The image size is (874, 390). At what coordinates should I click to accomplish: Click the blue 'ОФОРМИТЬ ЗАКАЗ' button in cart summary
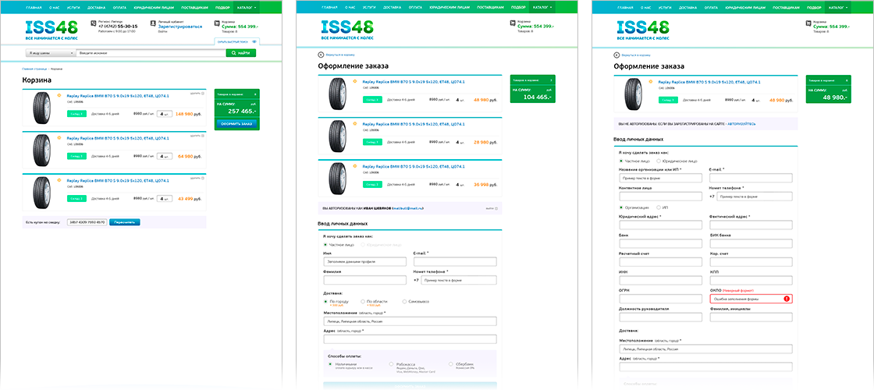coord(236,124)
